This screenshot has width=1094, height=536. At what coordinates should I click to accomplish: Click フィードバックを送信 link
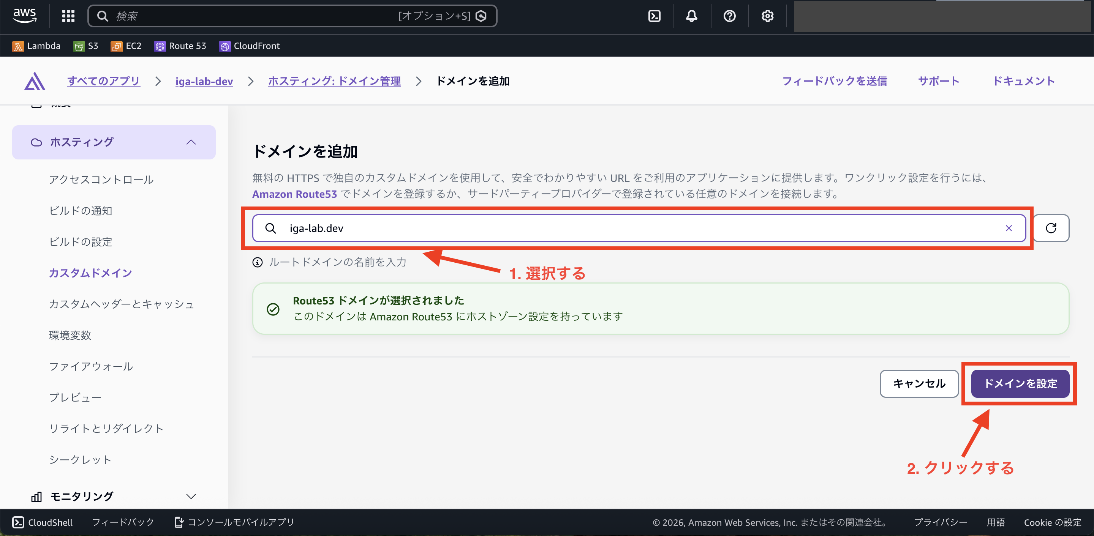point(835,81)
